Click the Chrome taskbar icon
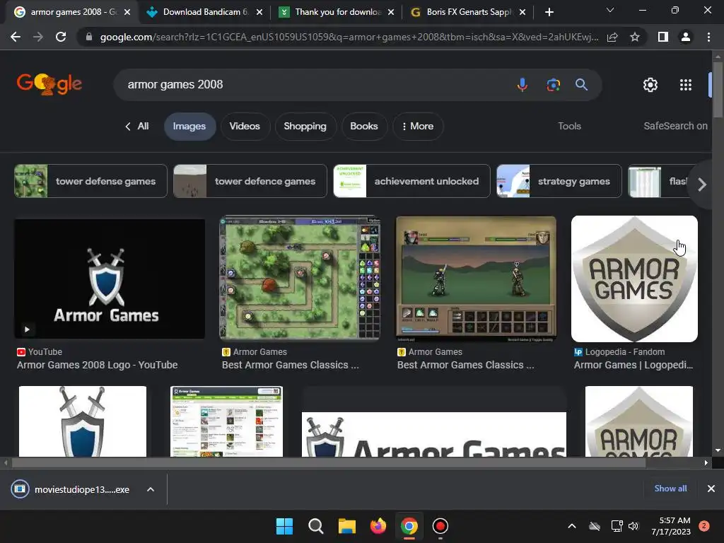The width and height of the screenshot is (724, 543). point(409,526)
